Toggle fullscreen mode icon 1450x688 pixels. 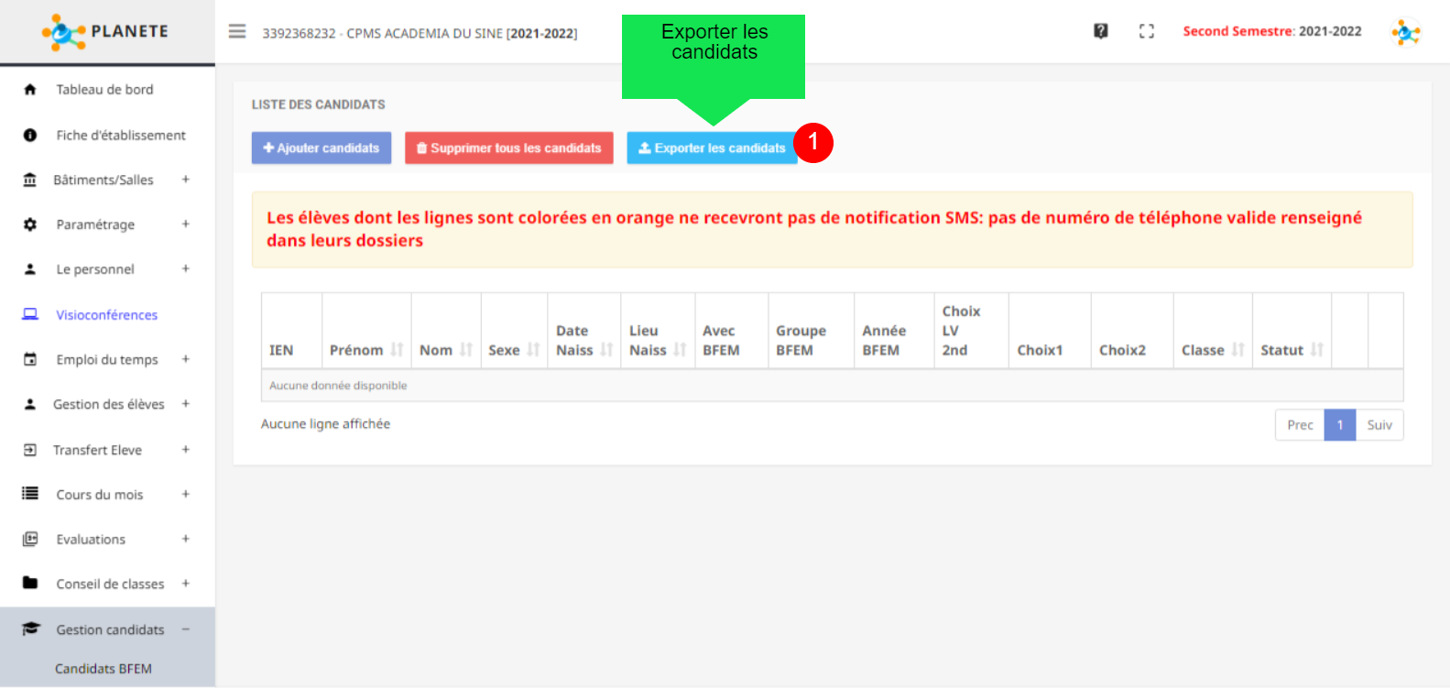coord(1146,31)
